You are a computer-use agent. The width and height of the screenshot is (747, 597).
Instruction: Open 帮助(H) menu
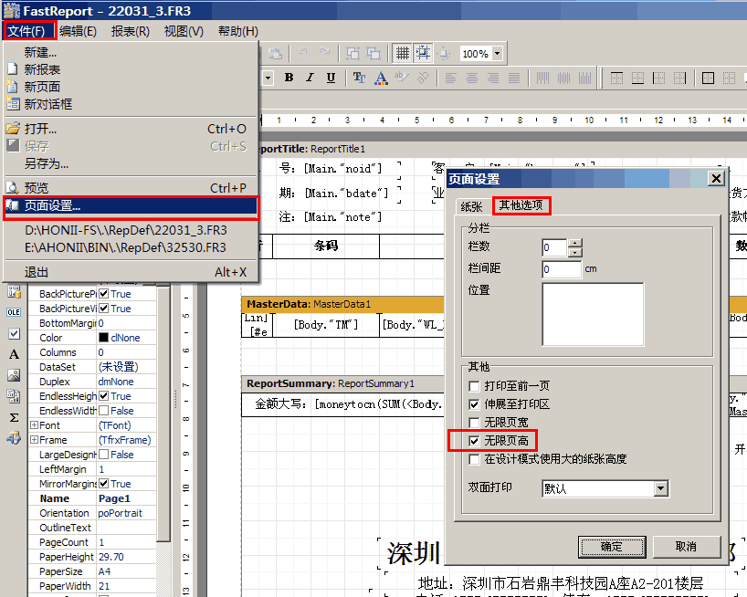(238, 31)
